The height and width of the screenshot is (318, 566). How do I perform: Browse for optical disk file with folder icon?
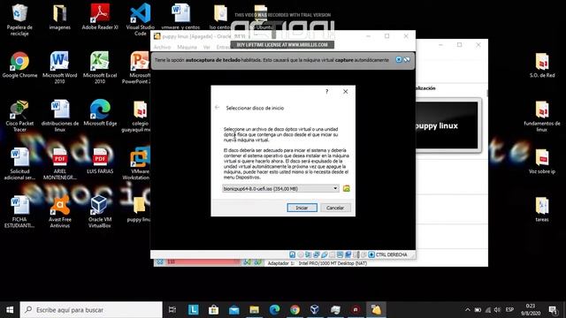pos(346,188)
